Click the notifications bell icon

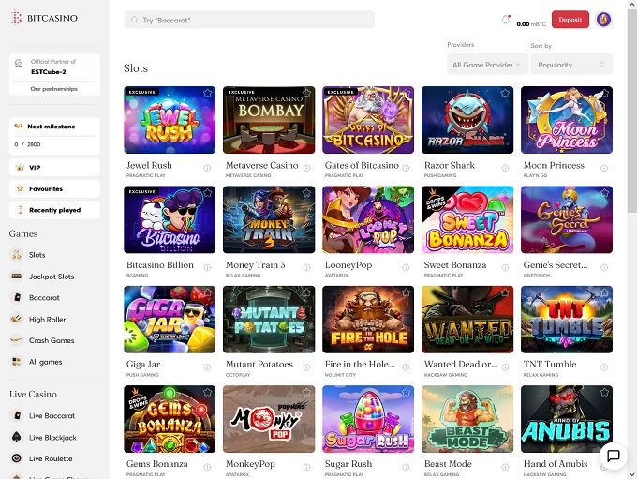click(506, 19)
